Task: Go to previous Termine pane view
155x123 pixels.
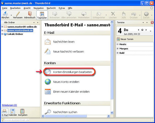Action: coord(143,22)
